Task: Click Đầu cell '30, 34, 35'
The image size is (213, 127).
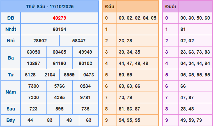Action: (x=129, y=52)
